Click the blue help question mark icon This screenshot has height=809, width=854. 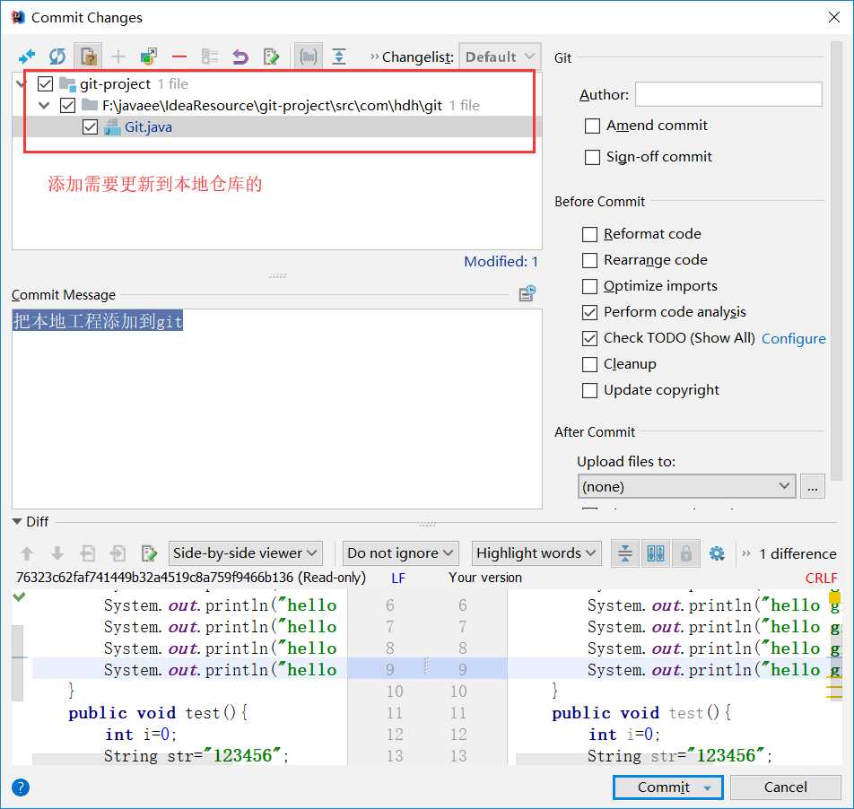click(x=21, y=787)
